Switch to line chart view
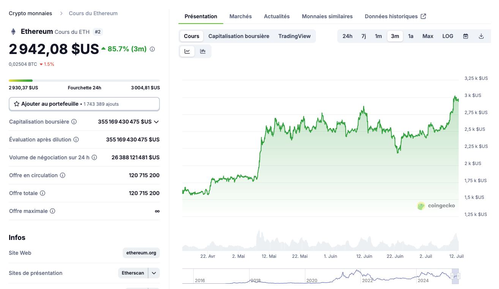Screen dimensions: 499x289 pyautogui.click(x=187, y=51)
